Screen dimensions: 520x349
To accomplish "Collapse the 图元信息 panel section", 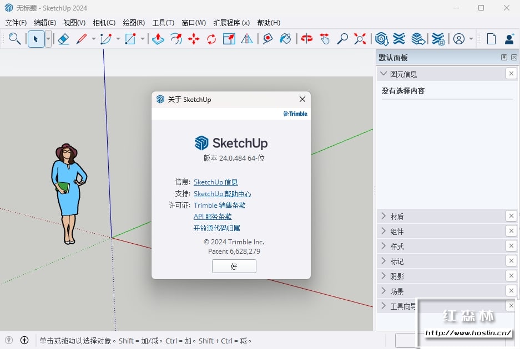I will (x=383, y=74).
